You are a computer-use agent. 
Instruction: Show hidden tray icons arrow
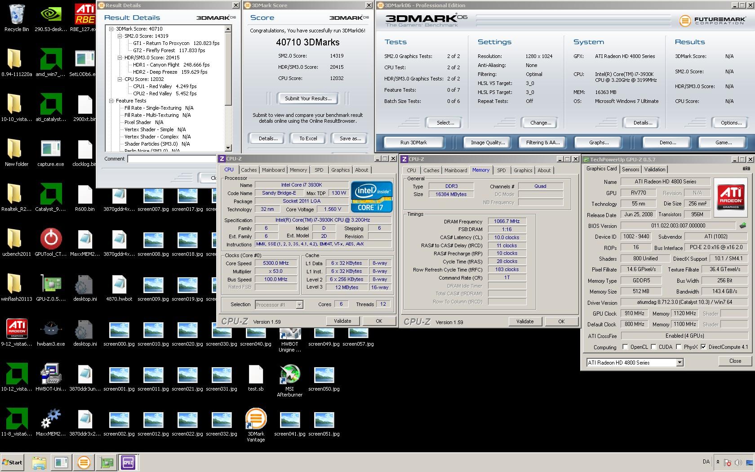click(x=718, y=462)
